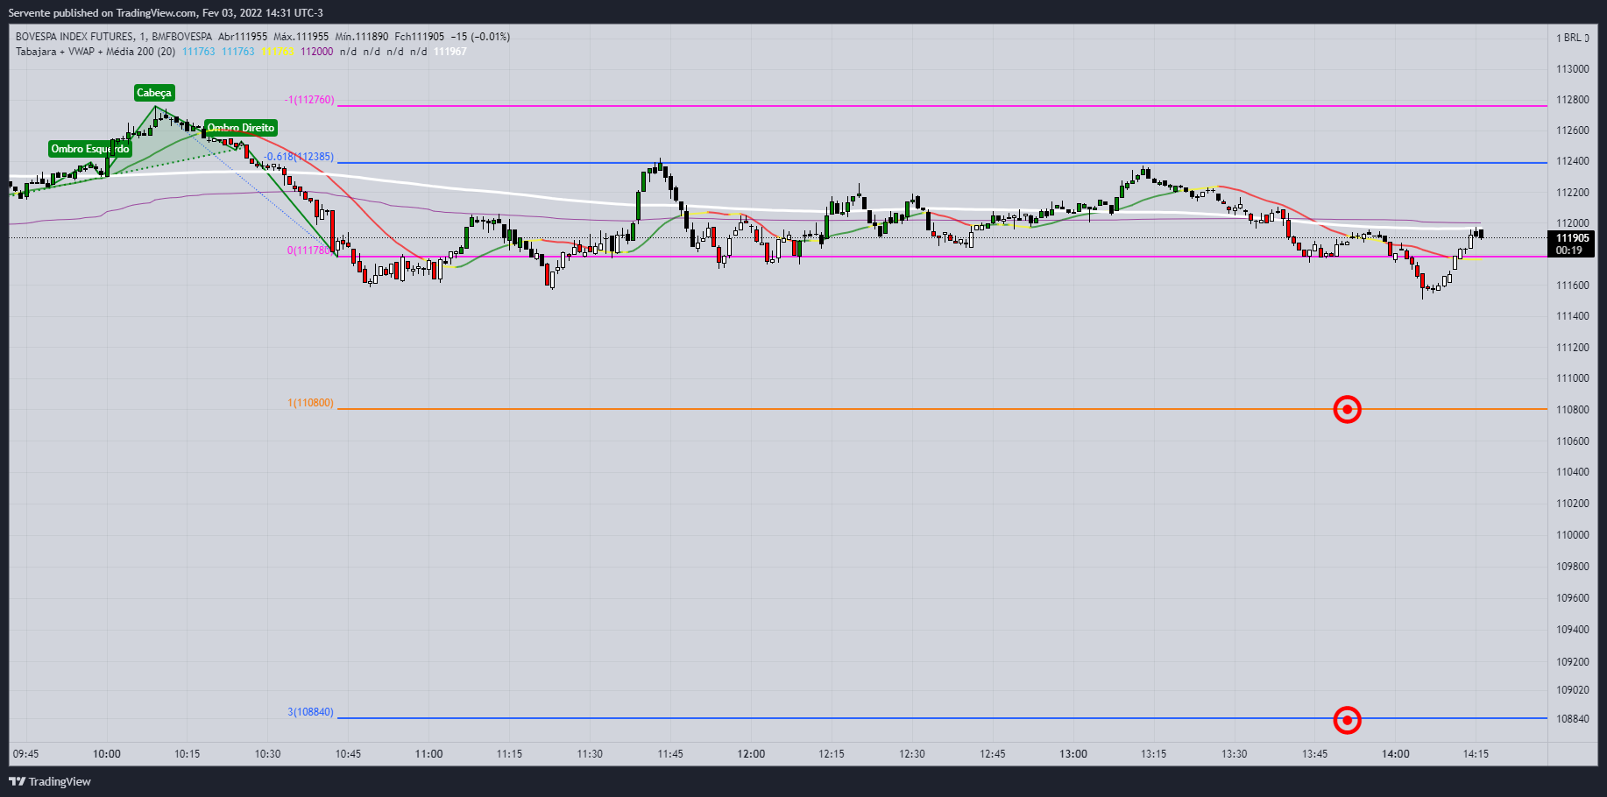
Task: Open the Tabajara + VWAP + Média 200 indicator legend
Action: (x=96, y=52)
